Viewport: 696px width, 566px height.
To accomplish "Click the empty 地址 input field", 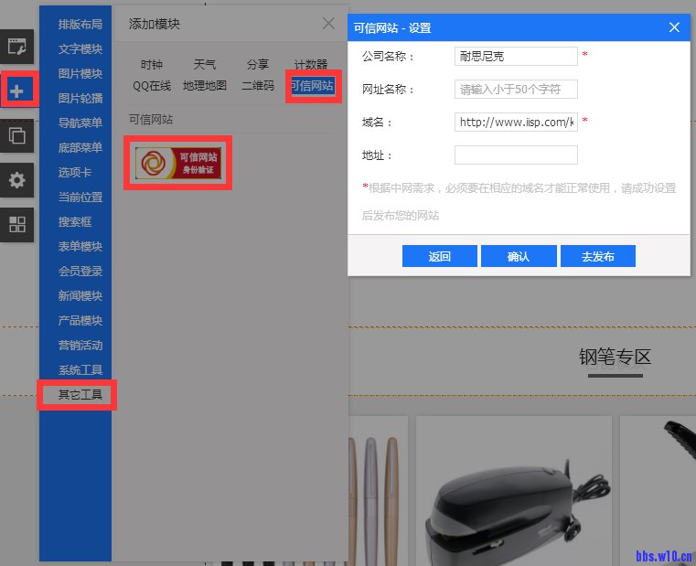I will pos(516,155).
